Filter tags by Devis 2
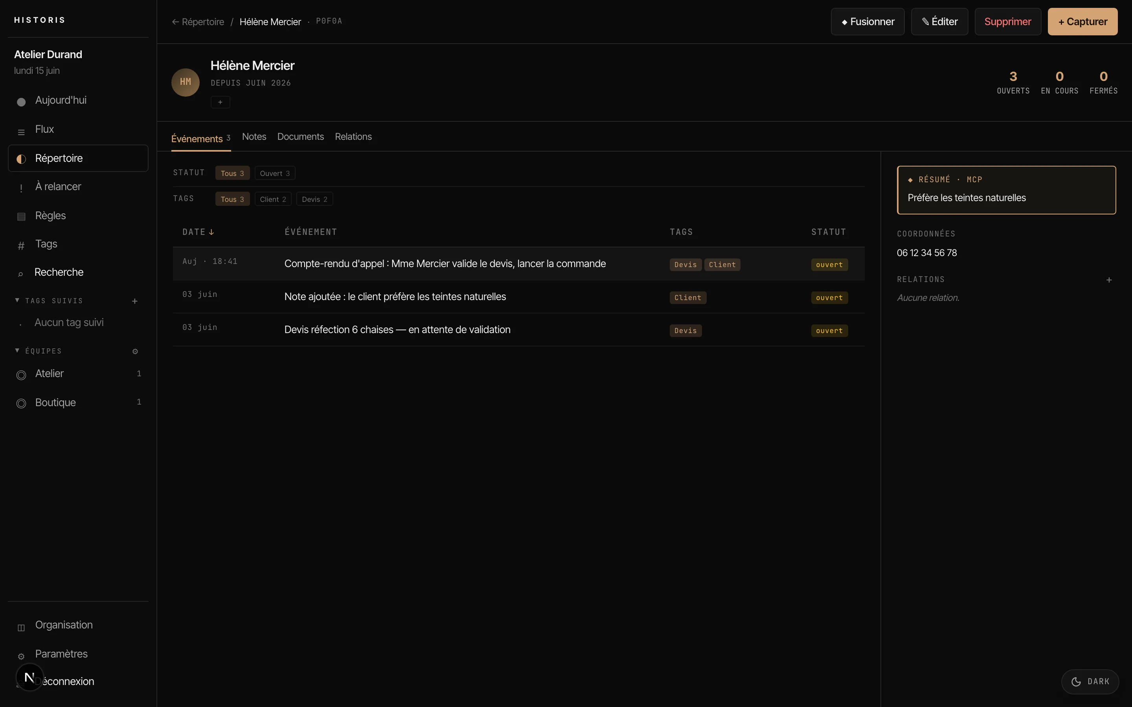 tap(315, 199)
